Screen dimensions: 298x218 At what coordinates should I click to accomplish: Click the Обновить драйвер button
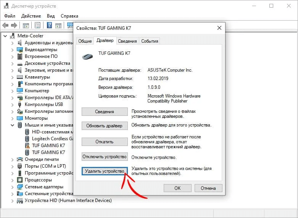[105, 126]
